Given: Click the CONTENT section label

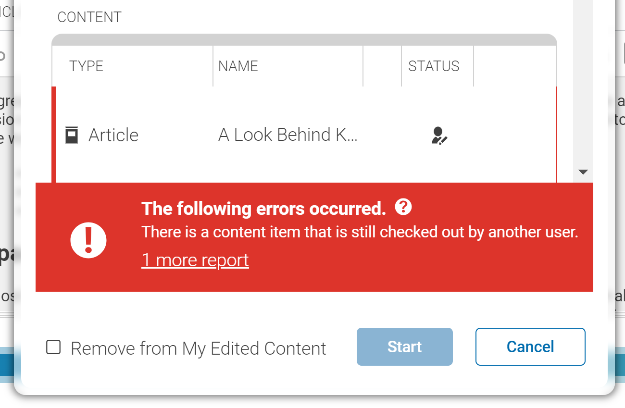Looking at the screenshot, I should tap(89, 17).
